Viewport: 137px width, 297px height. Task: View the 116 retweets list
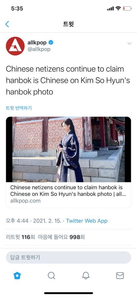pyautogui.click(x=20, y=237)
